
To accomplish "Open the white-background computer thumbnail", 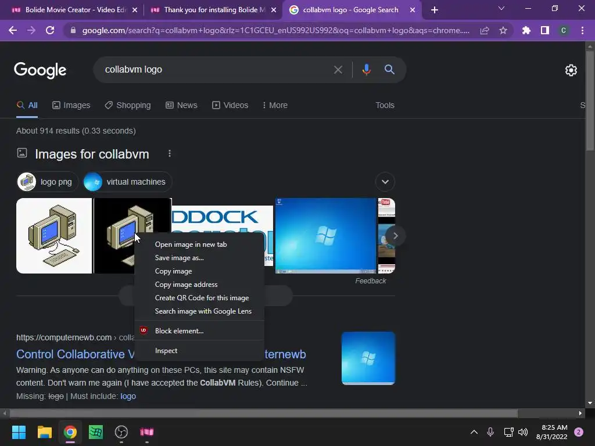I will (54, 236).
